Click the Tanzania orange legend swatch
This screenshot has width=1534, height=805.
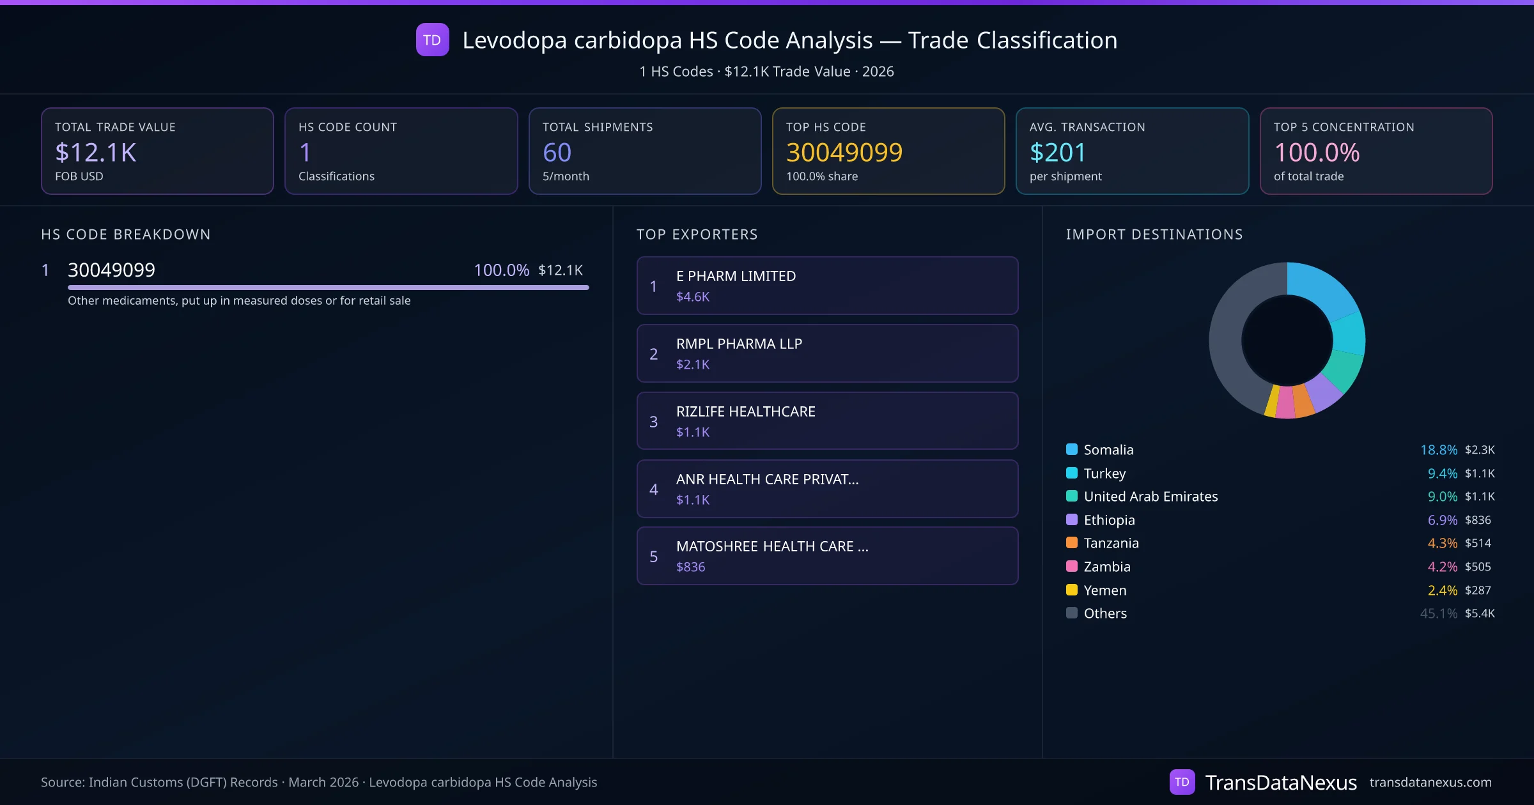point(1072,542)
